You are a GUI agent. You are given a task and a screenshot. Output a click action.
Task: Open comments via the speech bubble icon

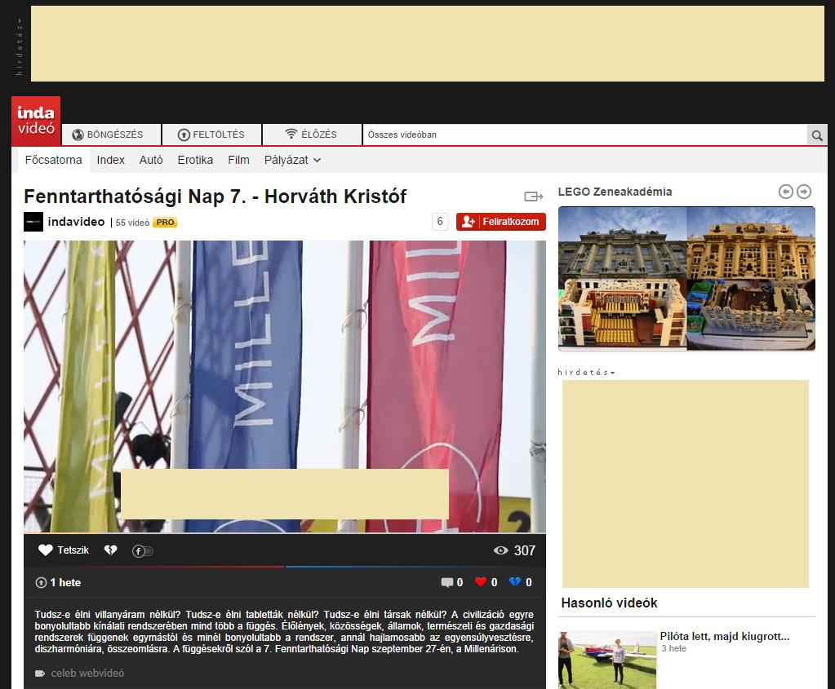pos(446,582)
